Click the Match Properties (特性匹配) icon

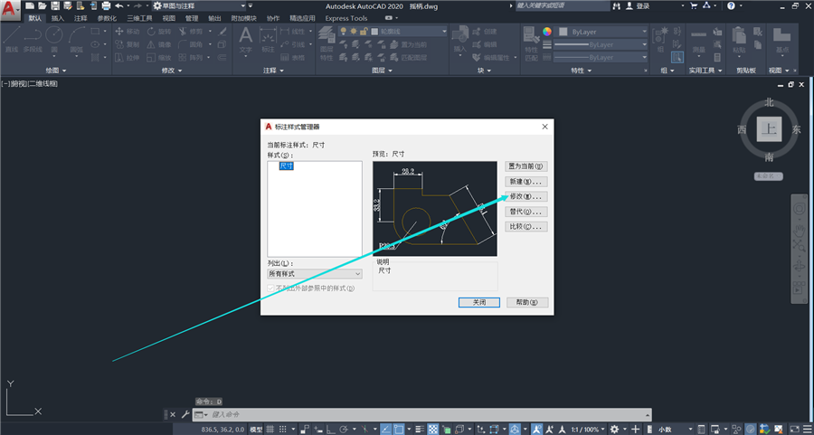(532, 43)
